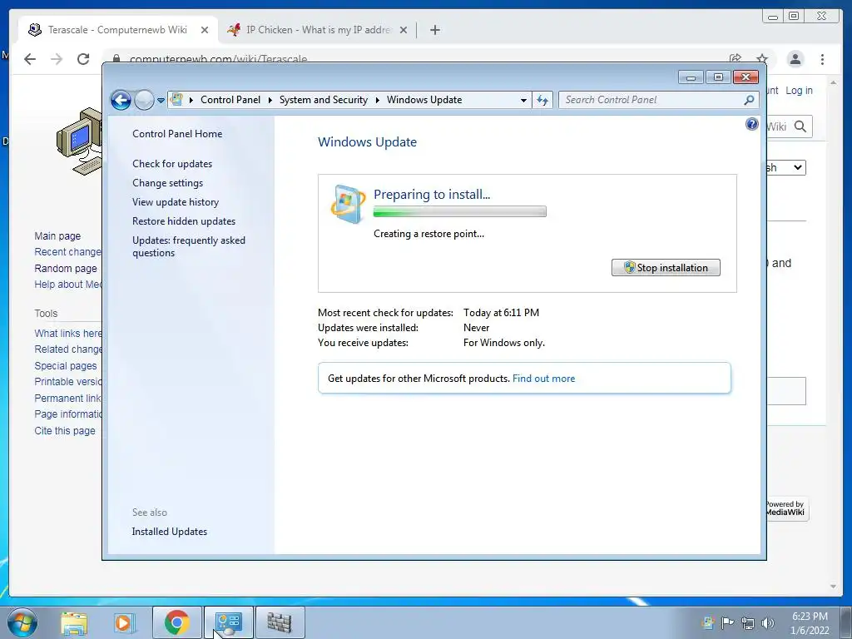Open Installed Updates link

coord(170,532)
